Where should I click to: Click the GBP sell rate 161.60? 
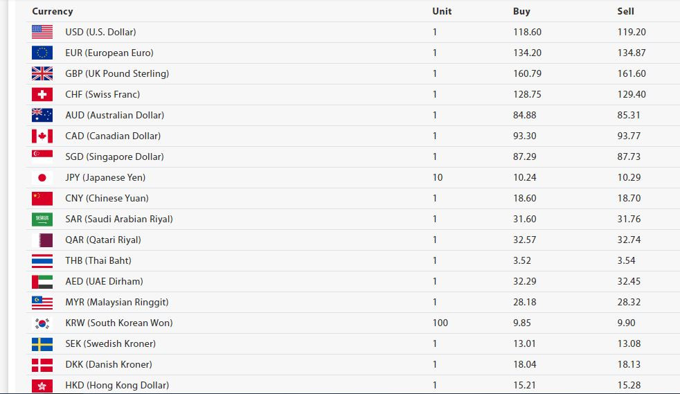click(632, 73)
